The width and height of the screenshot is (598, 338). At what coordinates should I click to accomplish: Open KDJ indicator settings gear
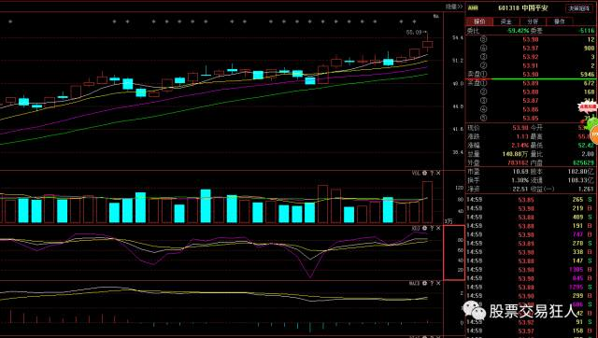[425, 228]
